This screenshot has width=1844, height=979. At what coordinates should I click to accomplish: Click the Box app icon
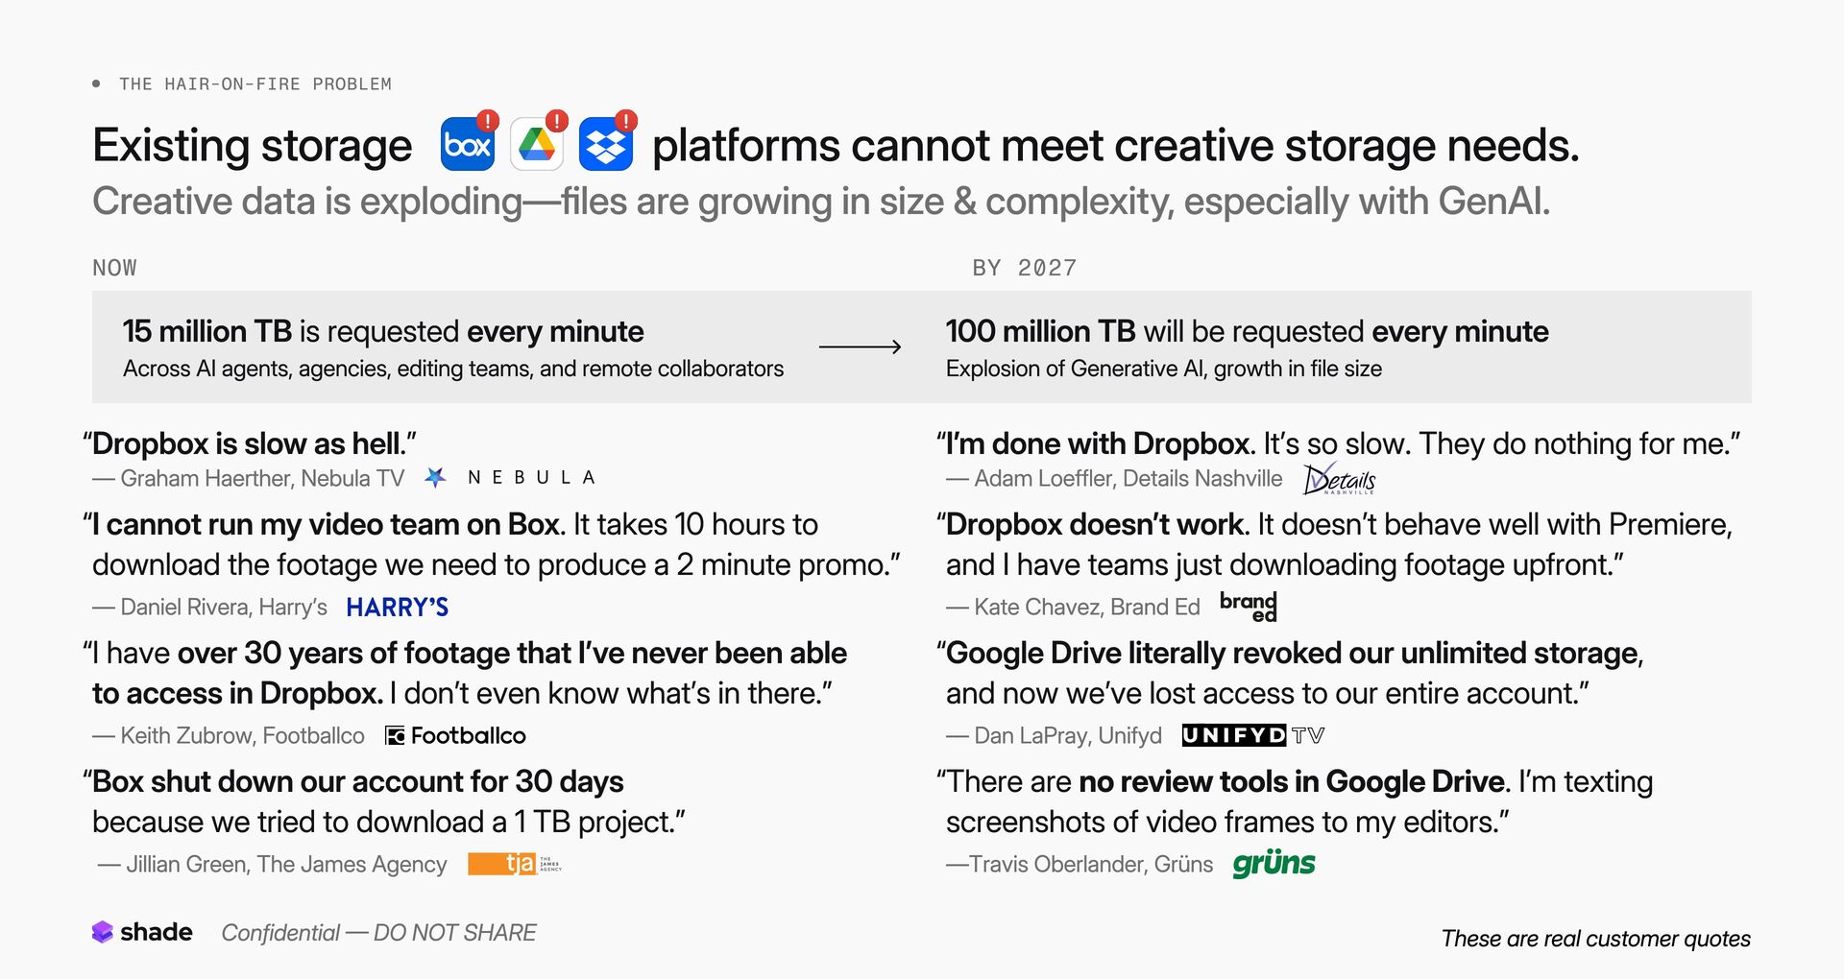point(468,146)
